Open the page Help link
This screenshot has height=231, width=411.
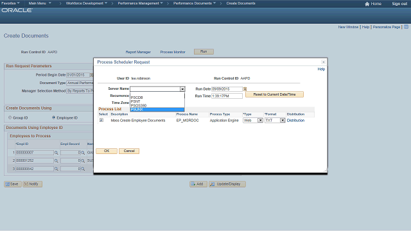[365, 27]
